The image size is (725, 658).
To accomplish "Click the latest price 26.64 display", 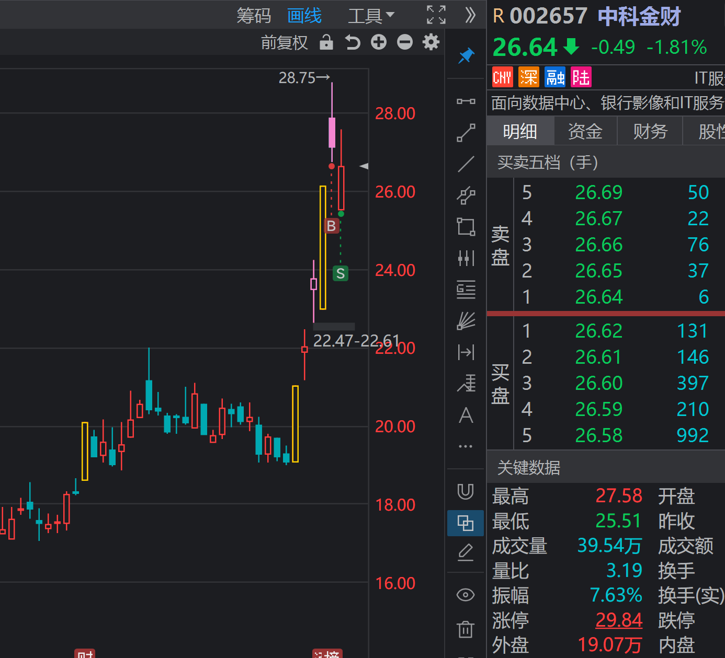I will pyautogui.click(x=525, y=47).
